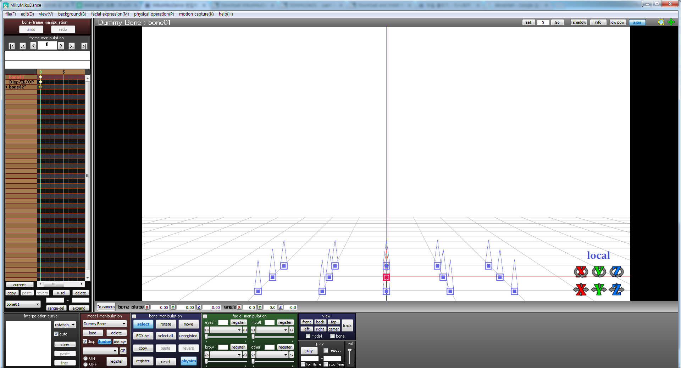Open the facial expression menu
This screenshot has width=681, height=368.
pos(110,14)
